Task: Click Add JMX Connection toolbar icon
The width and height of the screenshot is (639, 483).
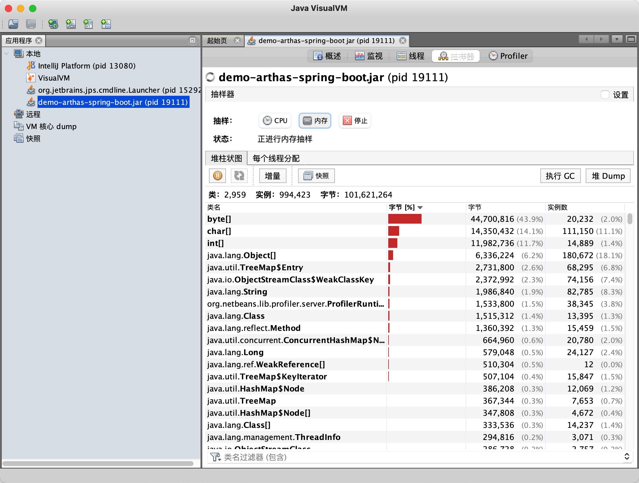Action: pyautogui.click(x=71, y=24)
